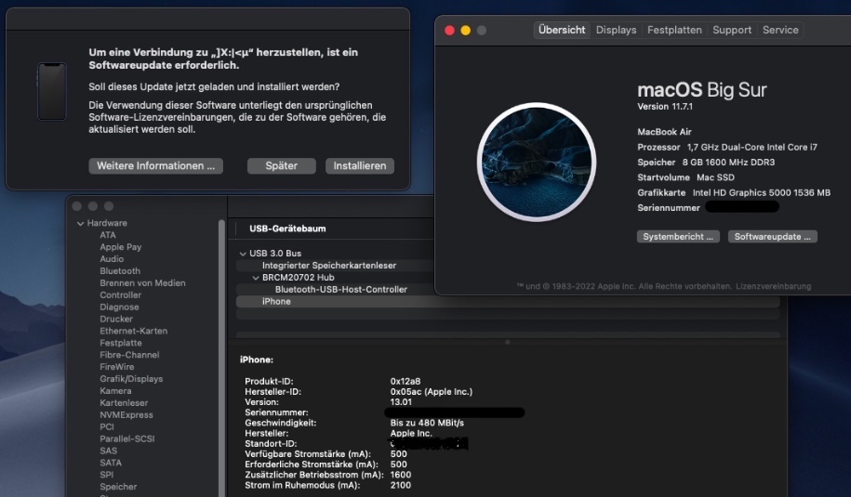Select Kamera in the sidebar
The width and height of the screenshot is (851, 497).
115,391
